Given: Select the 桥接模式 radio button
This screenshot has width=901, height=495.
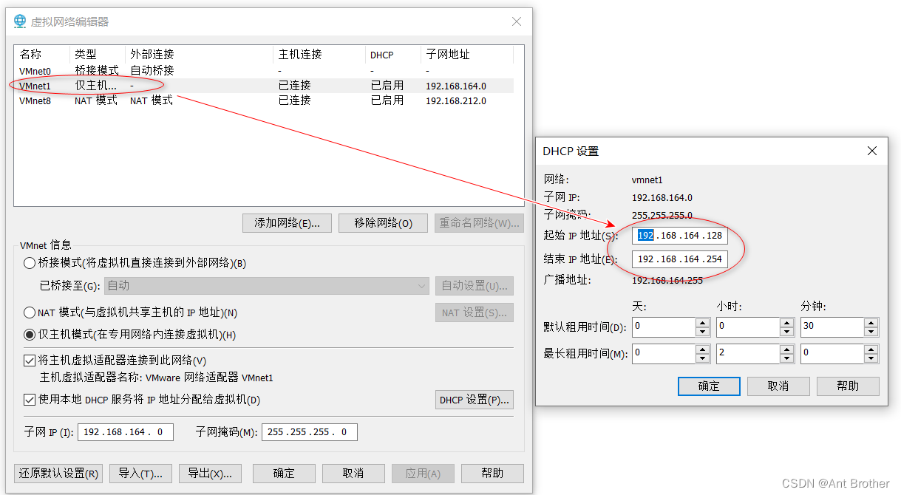Looking at the screenshot, I should point(30,264).
